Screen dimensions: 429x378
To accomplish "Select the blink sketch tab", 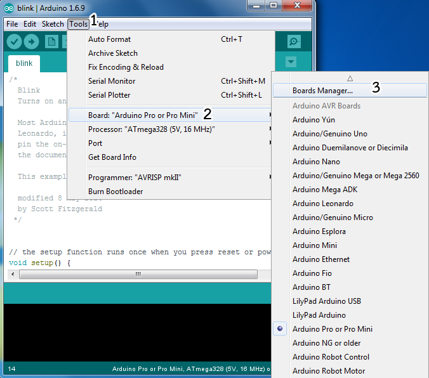I will (24, 63).
